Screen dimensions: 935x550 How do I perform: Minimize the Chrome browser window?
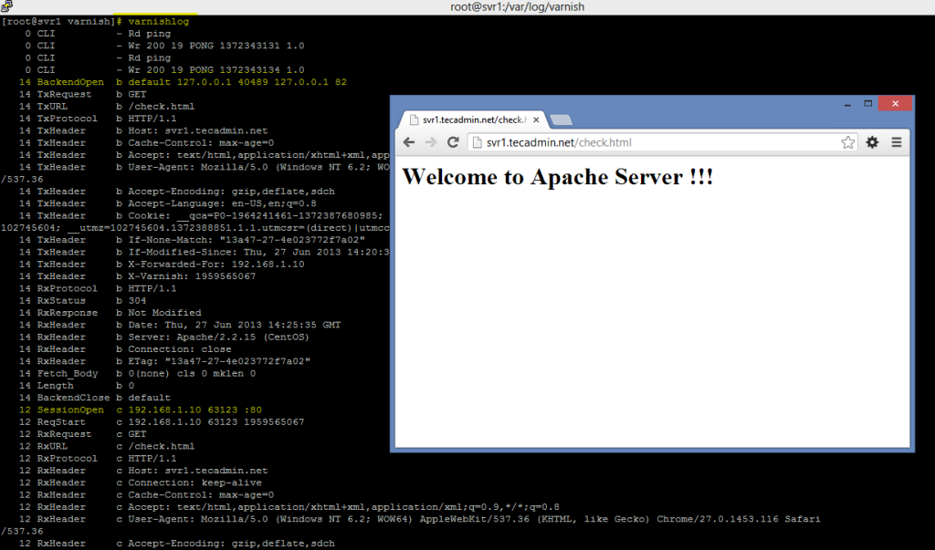pyautogui.click(x=844, y=103)
